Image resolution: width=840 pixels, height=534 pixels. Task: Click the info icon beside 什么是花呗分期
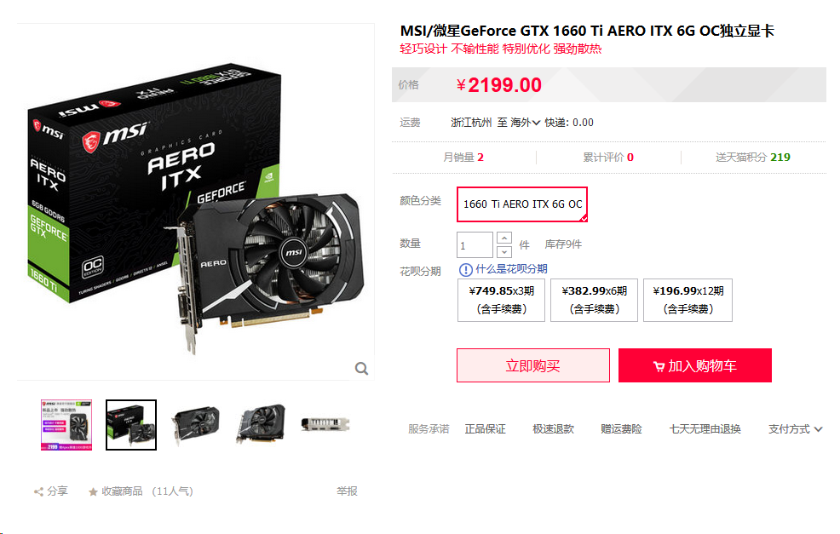pos(465,269)
